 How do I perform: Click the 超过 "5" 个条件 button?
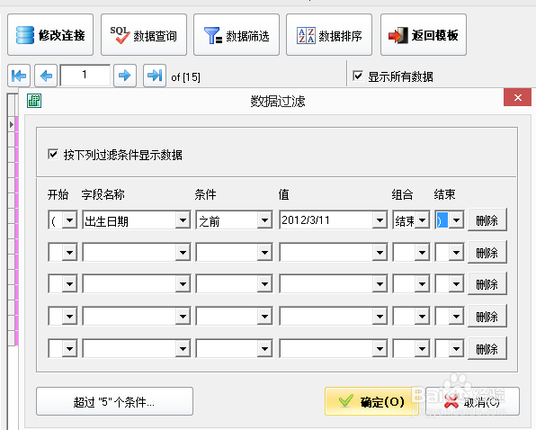(114, 401)
